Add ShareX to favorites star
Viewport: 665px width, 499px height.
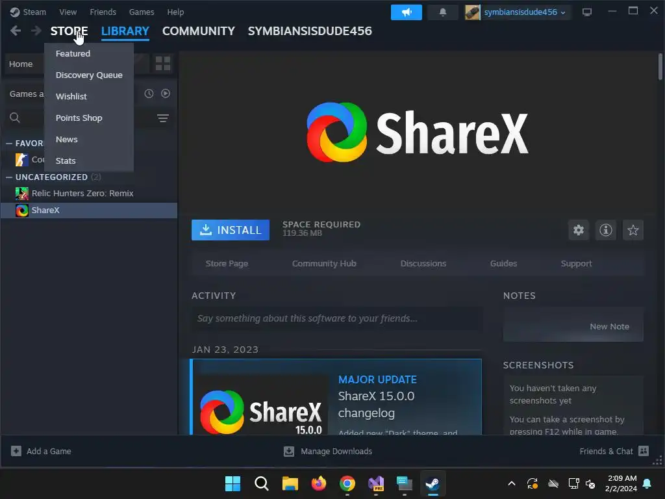pyautogui.click(x=633, y=230)
